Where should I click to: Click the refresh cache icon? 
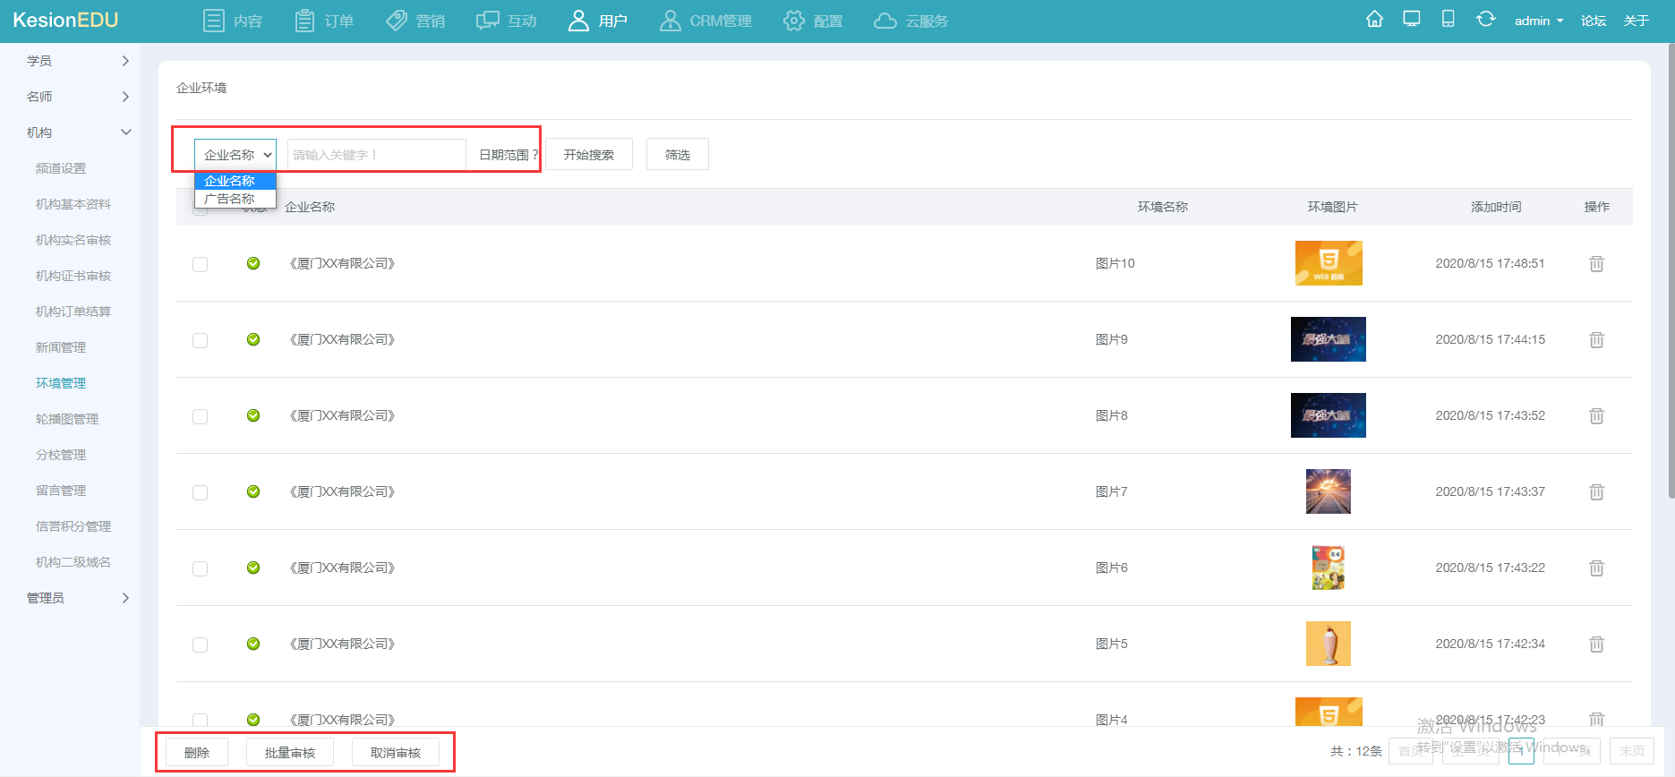tap(1485, 20)
